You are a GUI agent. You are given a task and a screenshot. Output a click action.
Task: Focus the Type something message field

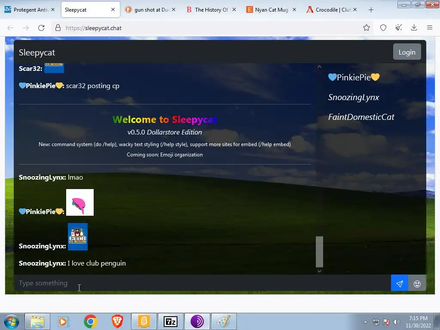coord(202,283)
